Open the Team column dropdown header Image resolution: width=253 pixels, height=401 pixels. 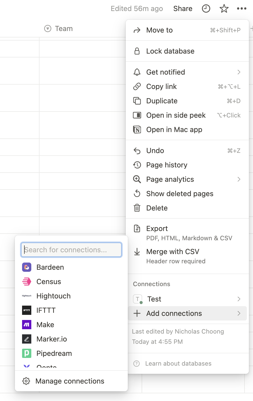point(59,28)
